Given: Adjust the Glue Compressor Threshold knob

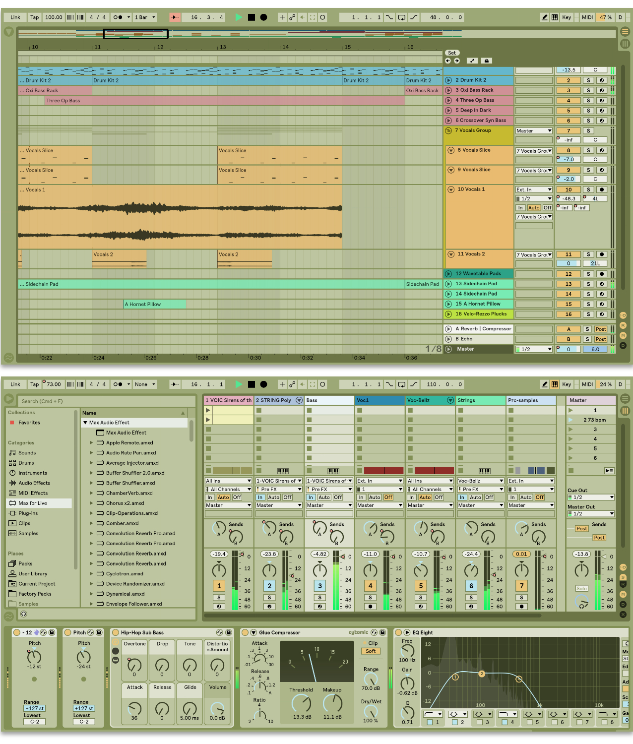Looking at the screenshot, I should click(301, 703).
